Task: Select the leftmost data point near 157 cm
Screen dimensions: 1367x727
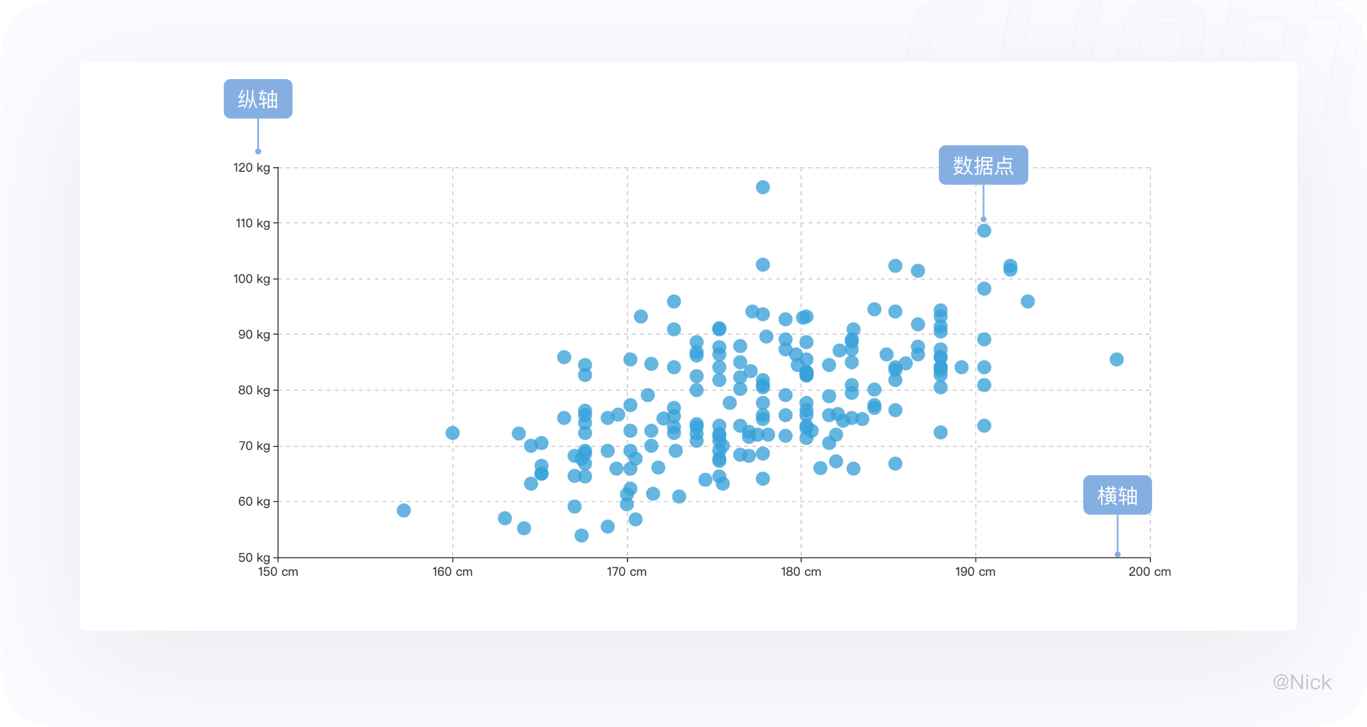Action: (x=404, y=510)
